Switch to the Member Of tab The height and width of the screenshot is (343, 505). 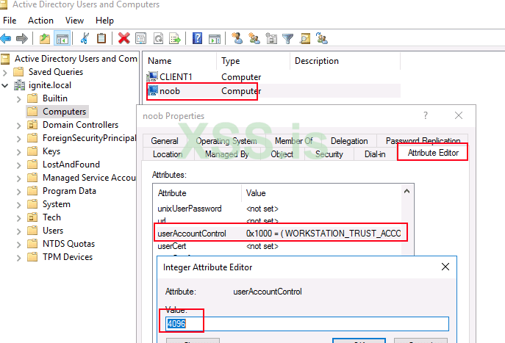point(294,141)
